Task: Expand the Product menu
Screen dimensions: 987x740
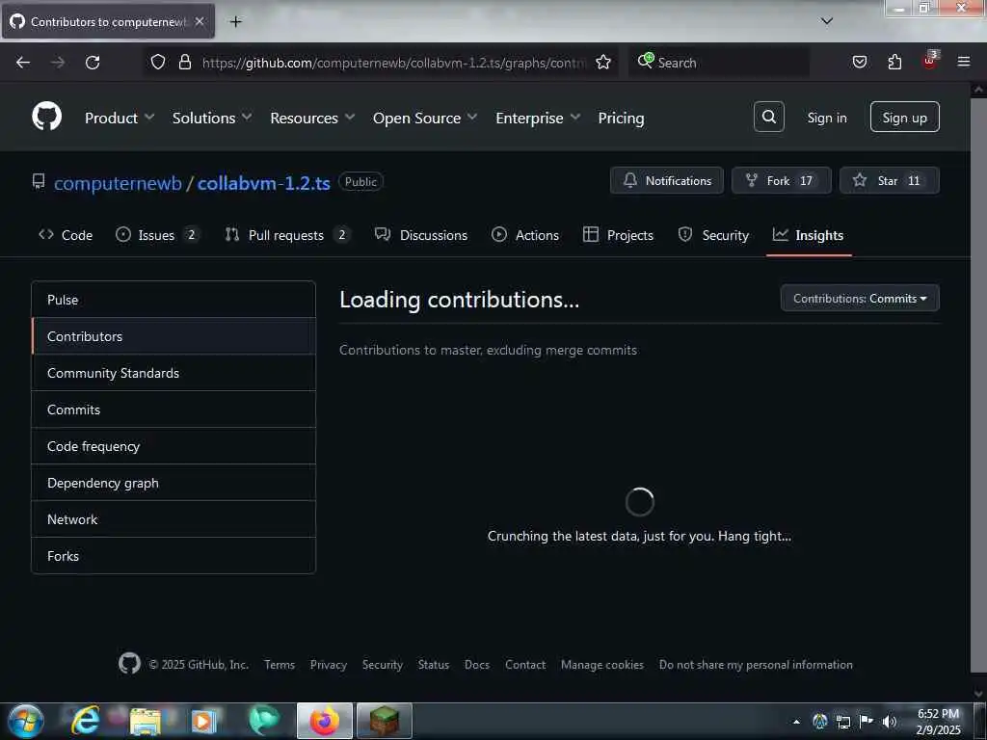Action: [120, 118]
